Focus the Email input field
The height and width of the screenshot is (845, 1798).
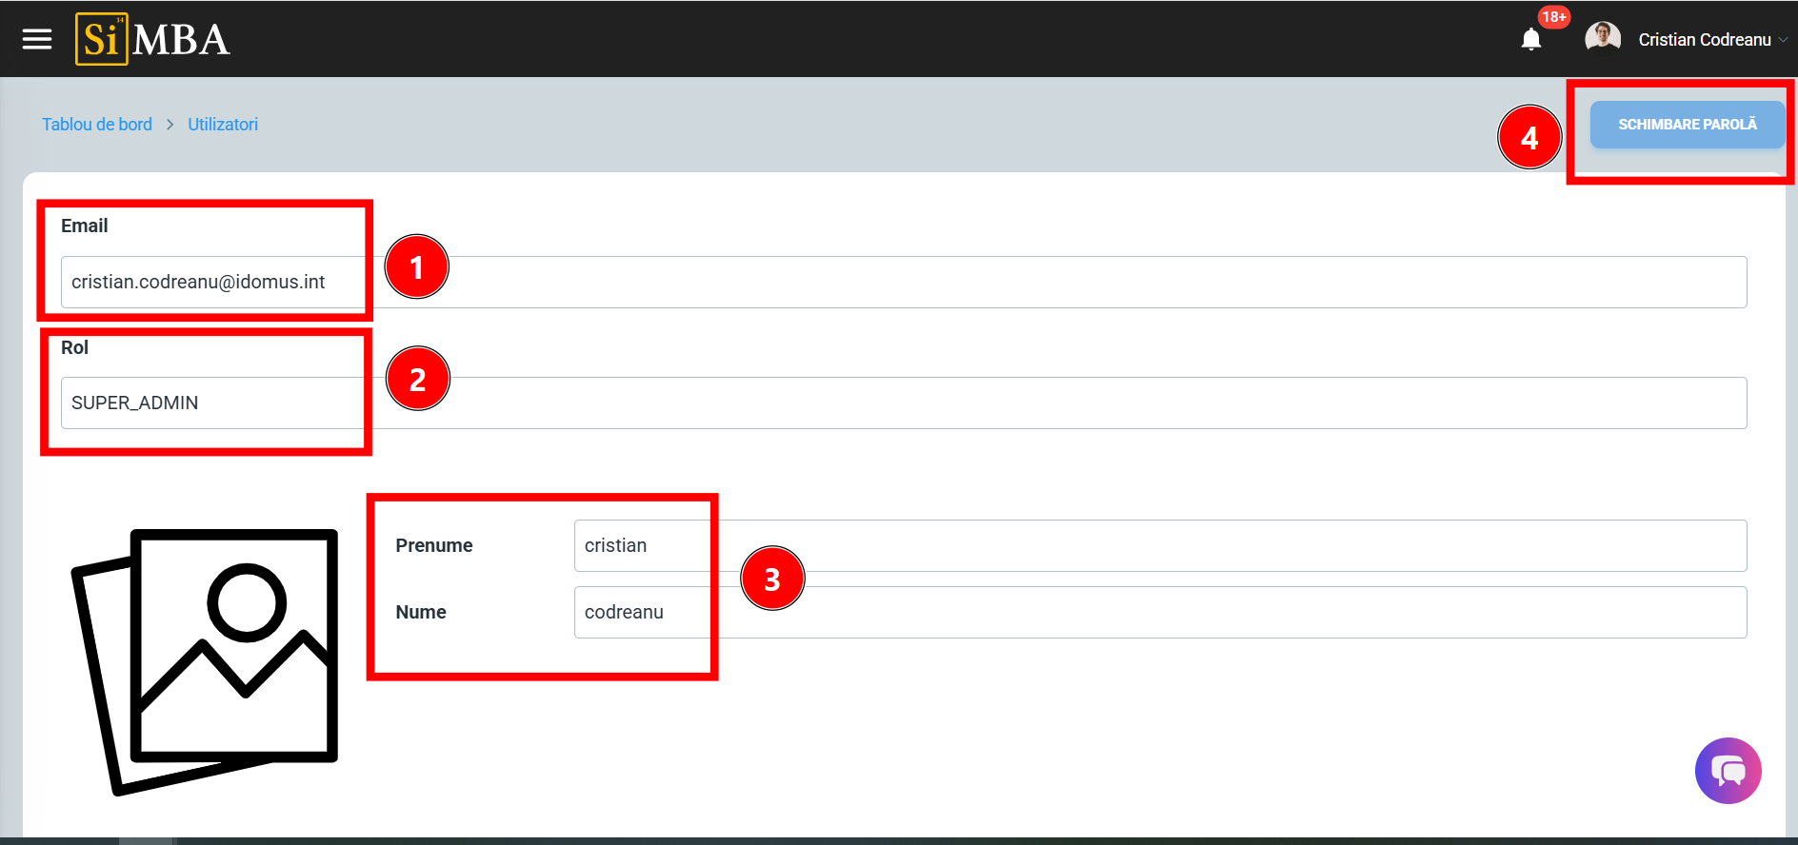903,282
